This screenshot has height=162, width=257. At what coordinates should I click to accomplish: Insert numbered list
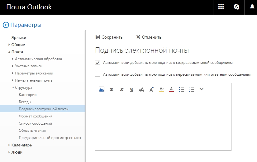[191, 89]
